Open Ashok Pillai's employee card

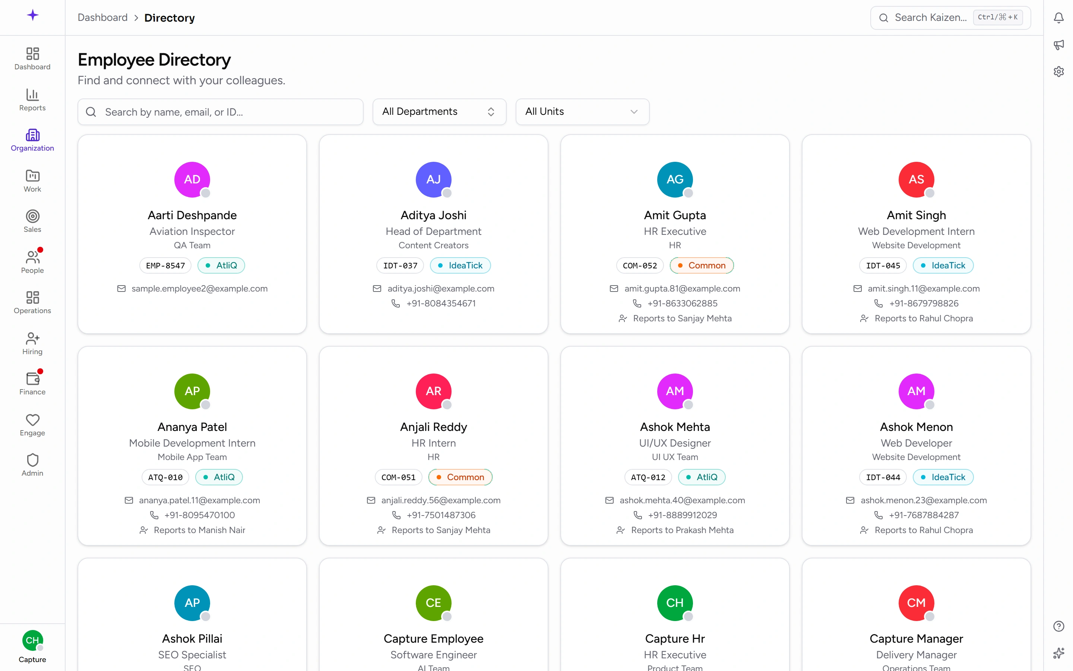[x=192, y=615]
